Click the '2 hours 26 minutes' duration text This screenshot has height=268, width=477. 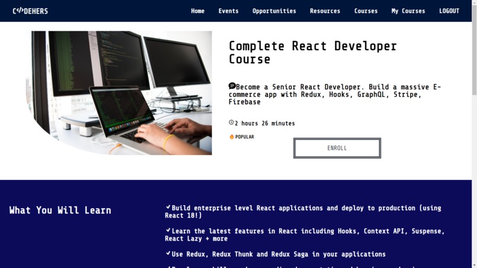265,124
